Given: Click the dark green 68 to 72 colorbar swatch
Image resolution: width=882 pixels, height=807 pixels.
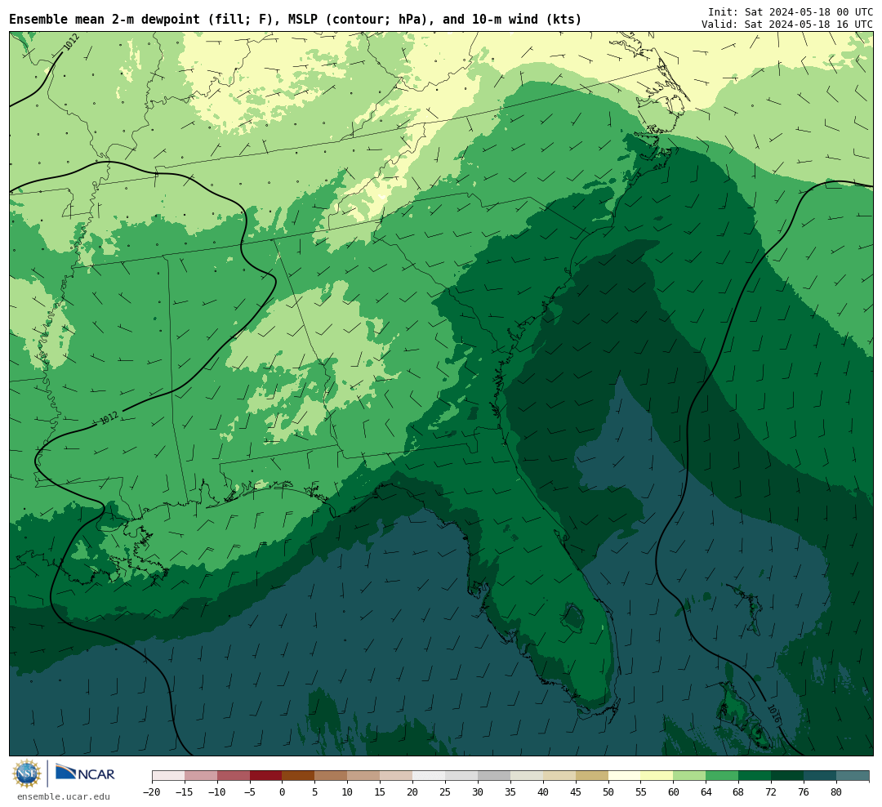Looking at the screenshot, I should click(x=755, y=776).
